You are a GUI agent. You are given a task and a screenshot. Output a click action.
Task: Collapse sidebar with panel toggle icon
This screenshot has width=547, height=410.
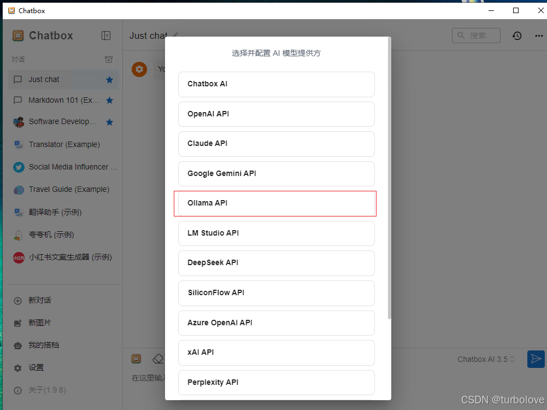pyautogui.click(x=106, y=36)
